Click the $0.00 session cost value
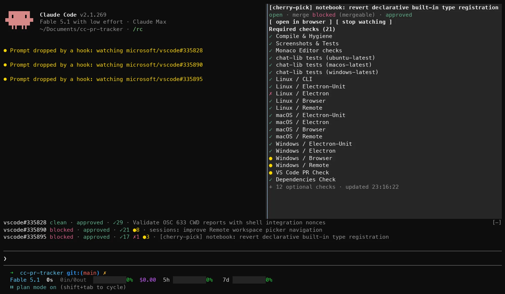The height and width of the screenshot is (294, 505). click(x=148, y=280)
